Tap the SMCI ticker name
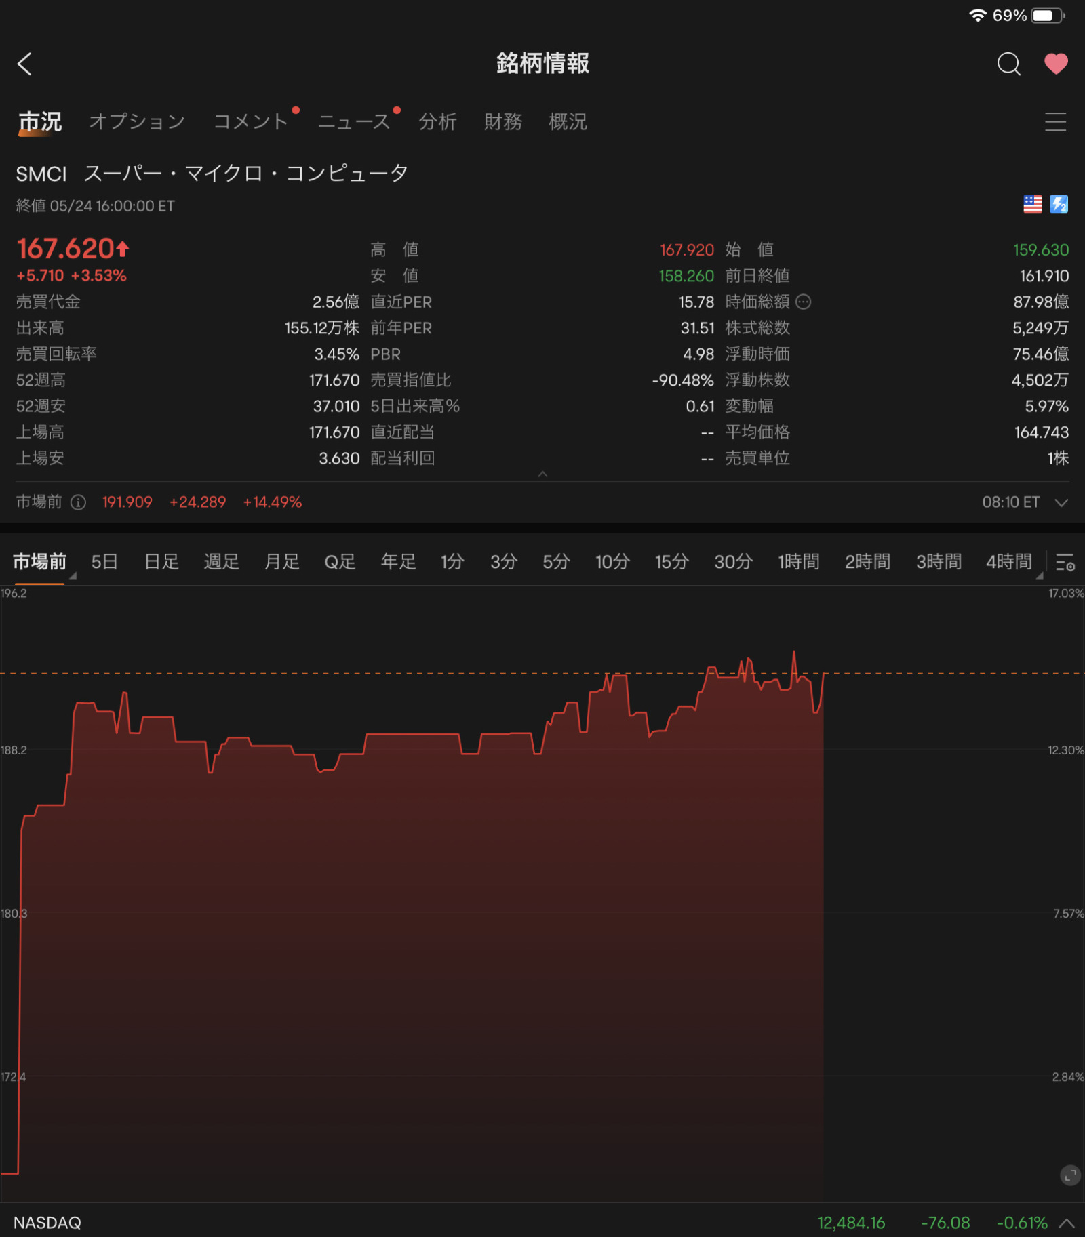This screenshot has width=1085, height=1237. (x=41, y=174)
